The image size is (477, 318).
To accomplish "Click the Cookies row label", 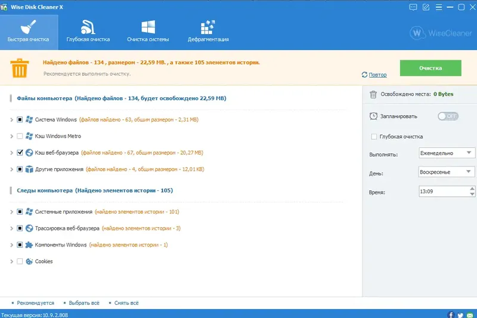I will (x=44, y=261).
